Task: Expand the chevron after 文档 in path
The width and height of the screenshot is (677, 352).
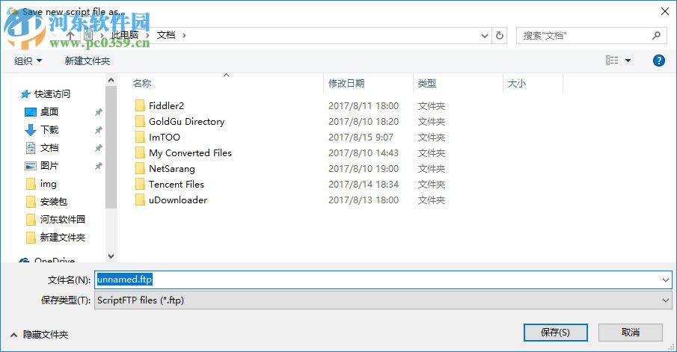Action: [184, 35]
